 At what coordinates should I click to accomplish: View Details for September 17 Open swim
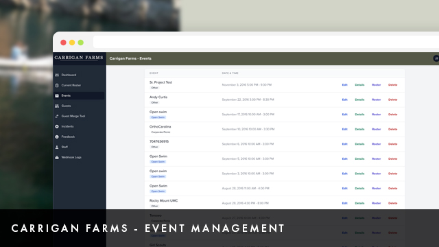point(359,115)
